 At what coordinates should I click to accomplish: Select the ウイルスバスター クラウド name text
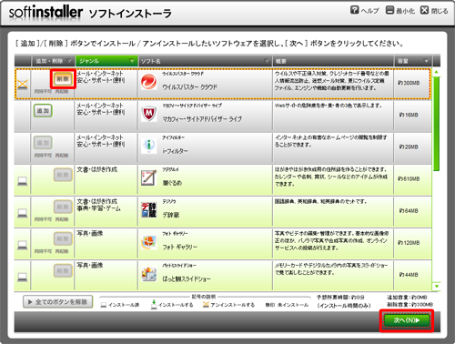(190, 87)
